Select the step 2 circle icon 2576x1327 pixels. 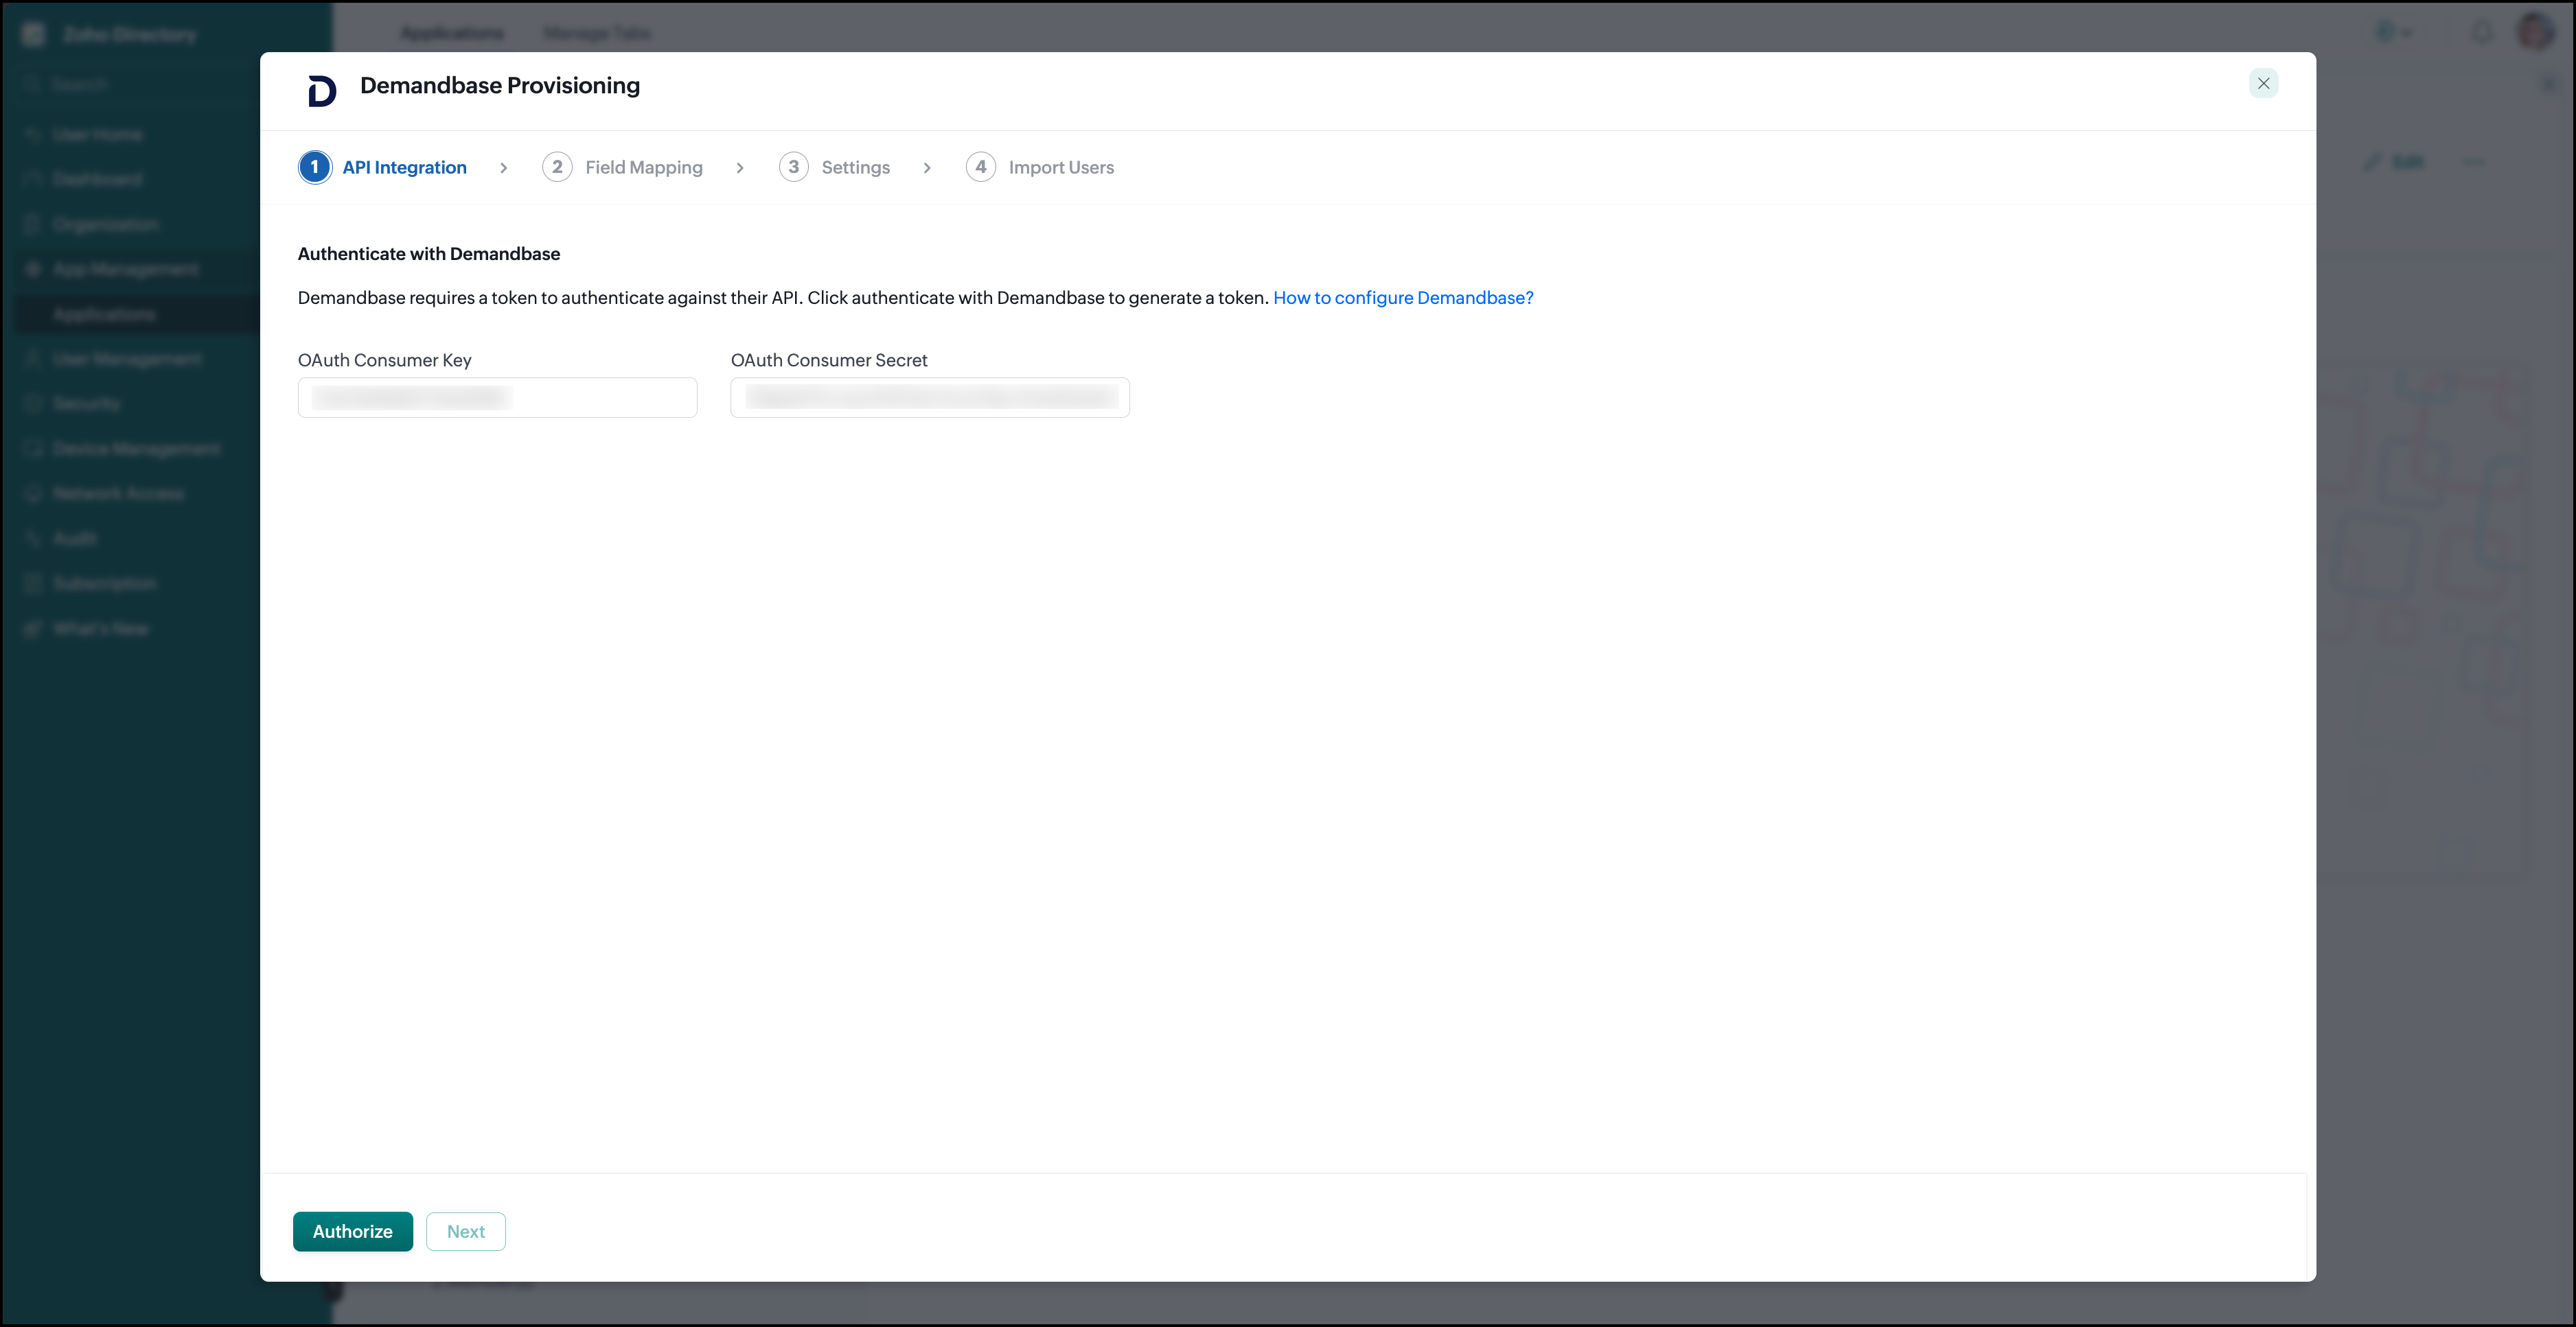click(x=557, y=167)
